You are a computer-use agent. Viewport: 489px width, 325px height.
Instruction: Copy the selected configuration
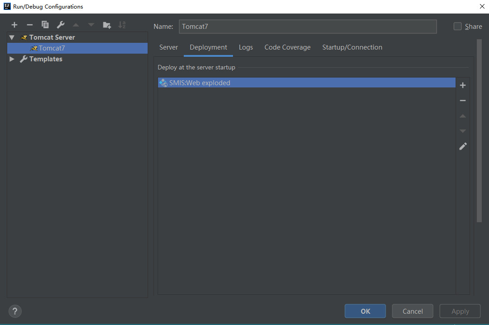(x=45, y=25)
